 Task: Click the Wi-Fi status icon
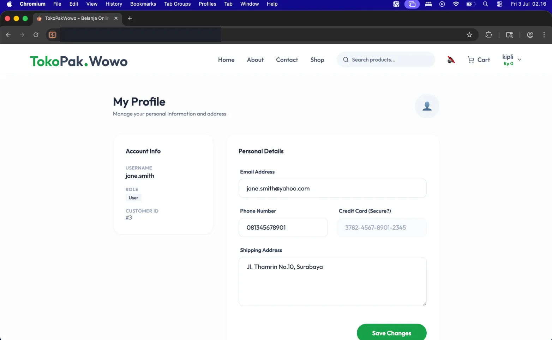(456, 4)
